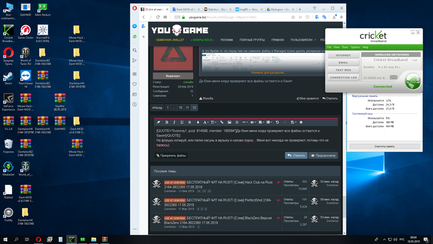The width and height of the screenshot is (433, 244).
Task: Open first similar thread Hack Club на Rust
Action: [218, 185]
